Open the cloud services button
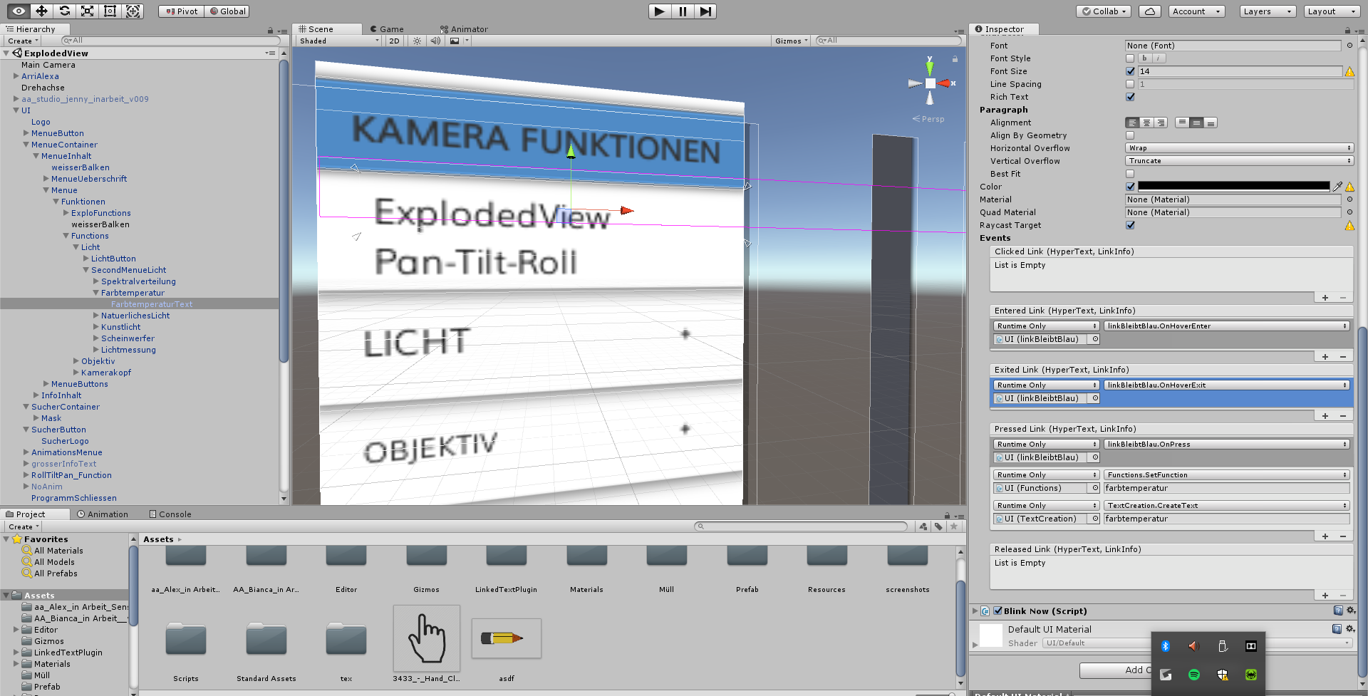This screenshot has width=1368, height=696. (x=1150, y=11)
